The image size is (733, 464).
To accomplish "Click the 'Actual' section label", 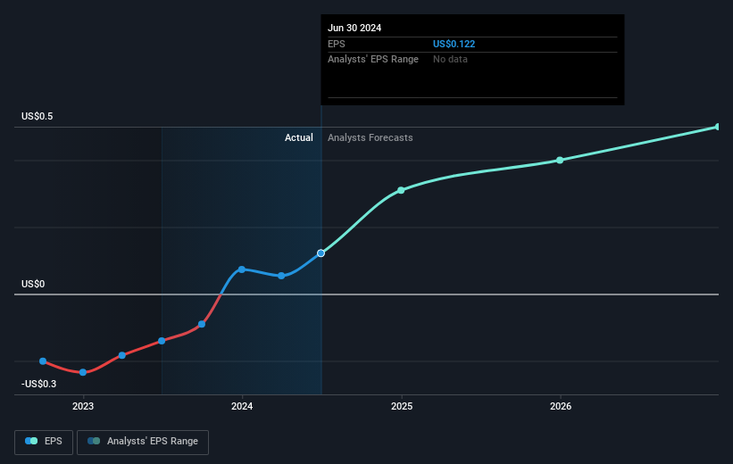I will click(299, 137).
